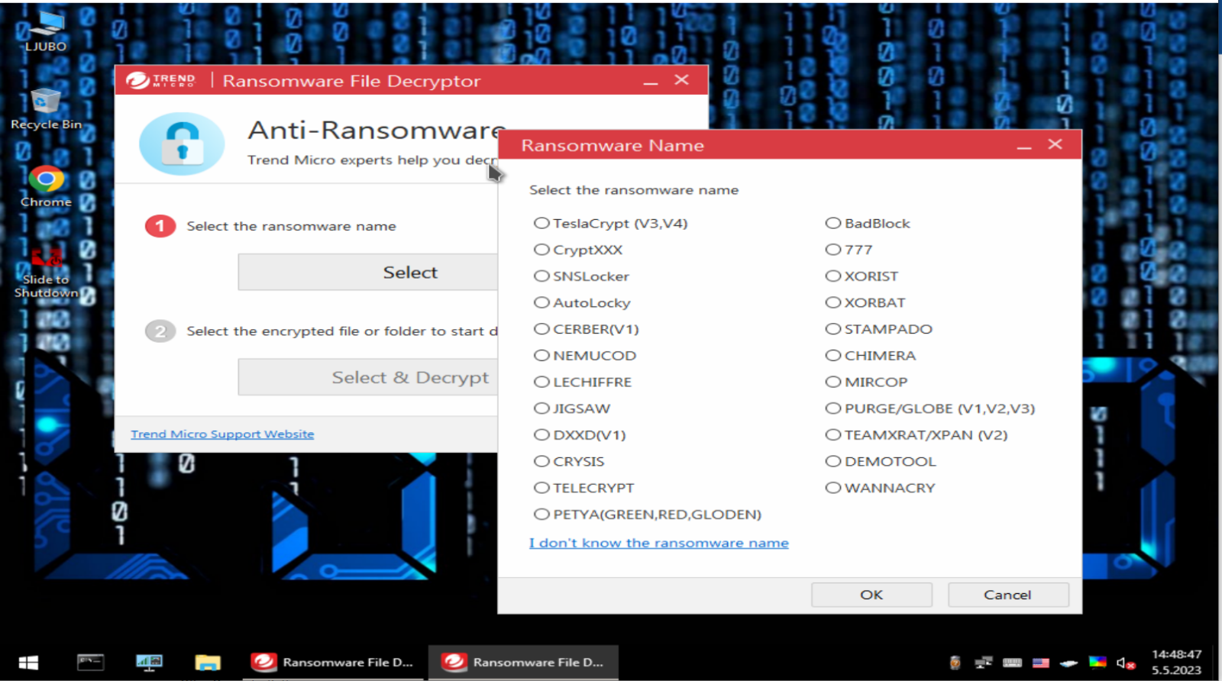Click the network computers tray icon
Viewport: 1222px width, 681px height.
984,663
